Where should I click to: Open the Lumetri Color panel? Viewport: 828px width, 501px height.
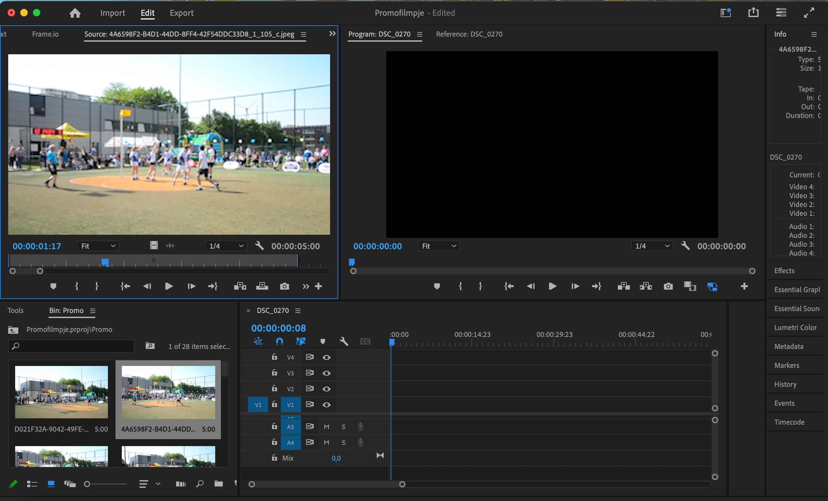[795, 327]
